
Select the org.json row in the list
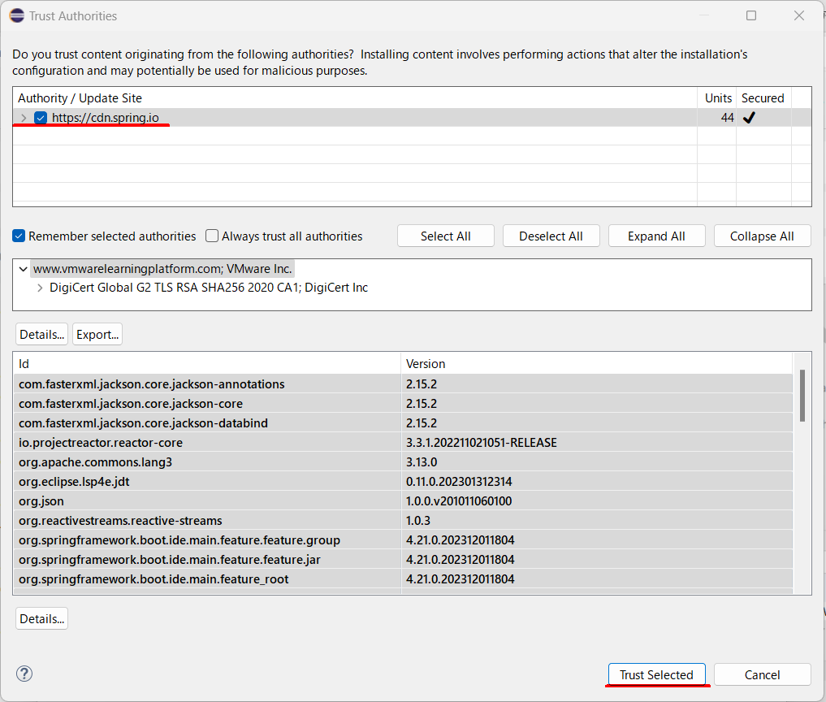click(203, 500)
